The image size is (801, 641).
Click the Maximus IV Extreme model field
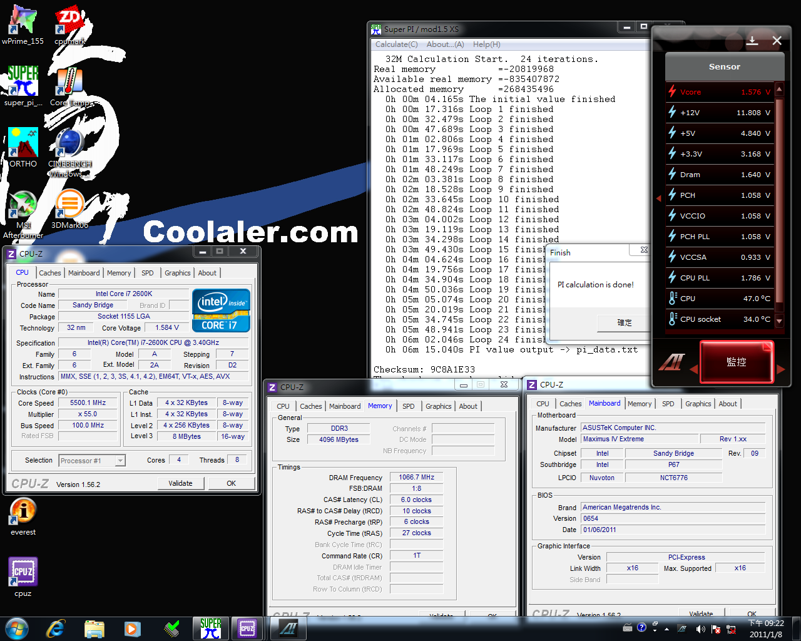pos(639,439)
